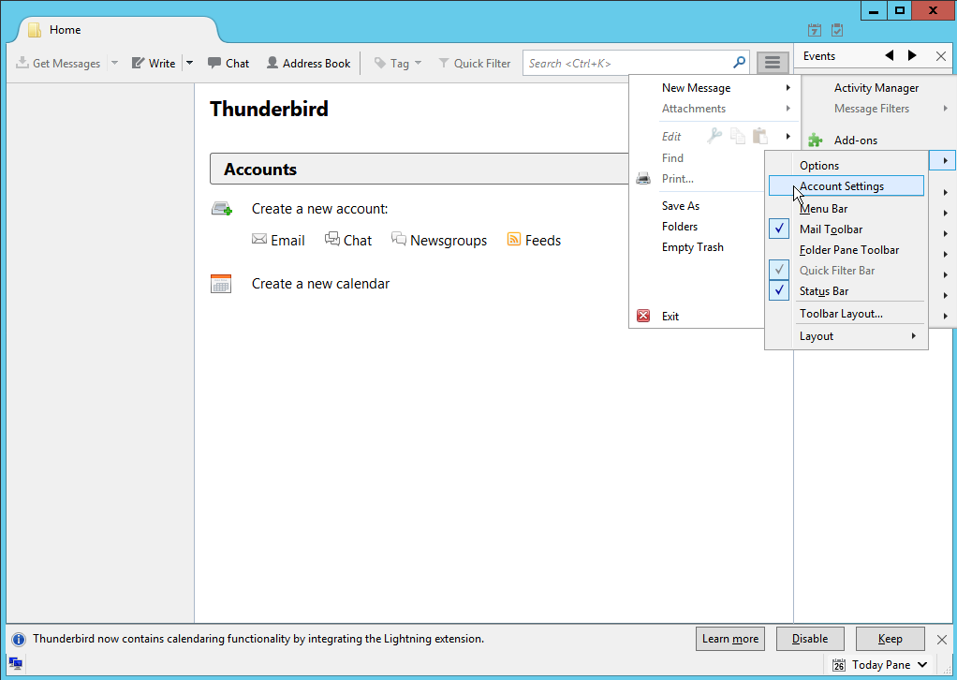Image resolution: width=957 pixels, height=680 pixels.
Task: Click the Cut scissors icon in Edit row
Action: click(x=714, y=136)
